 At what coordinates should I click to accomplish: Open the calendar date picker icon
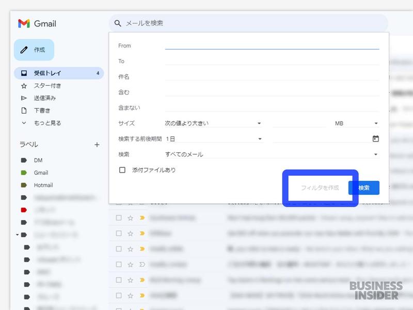pos(376,138)
